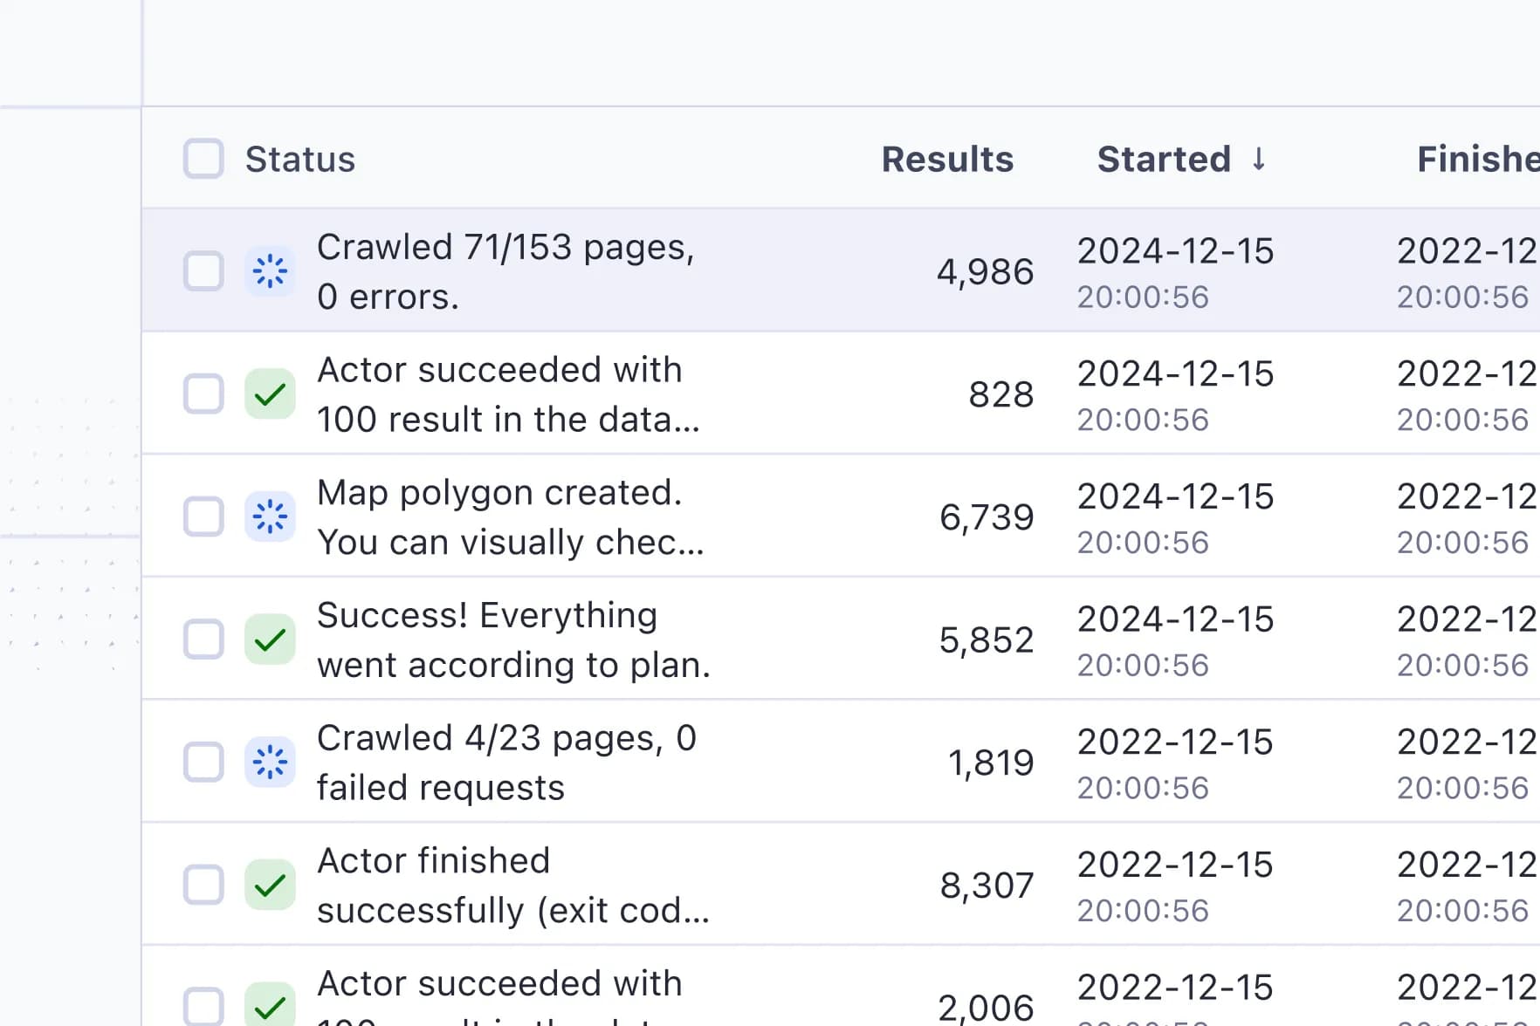The width and height of the screenshot is (1540, 1026).
Task: Toggle the select-all checkbox in header
Action: point(203,159)
